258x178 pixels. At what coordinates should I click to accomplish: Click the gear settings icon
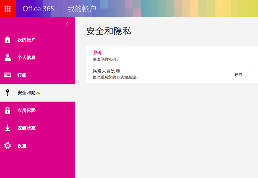pos(8,146)
